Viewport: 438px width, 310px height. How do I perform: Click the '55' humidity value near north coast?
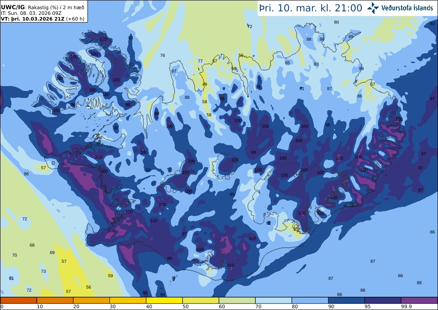click(x=241, y=56)
